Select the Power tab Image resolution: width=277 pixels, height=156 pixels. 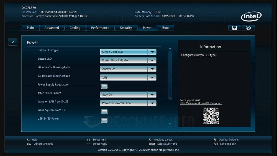(x=147, y=28)
